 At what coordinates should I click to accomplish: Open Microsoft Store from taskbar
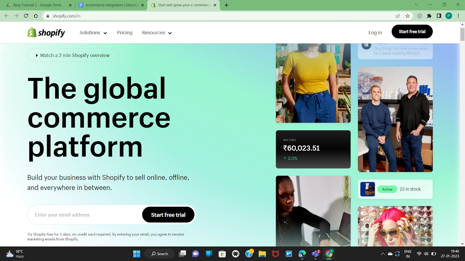coord(222,254)
